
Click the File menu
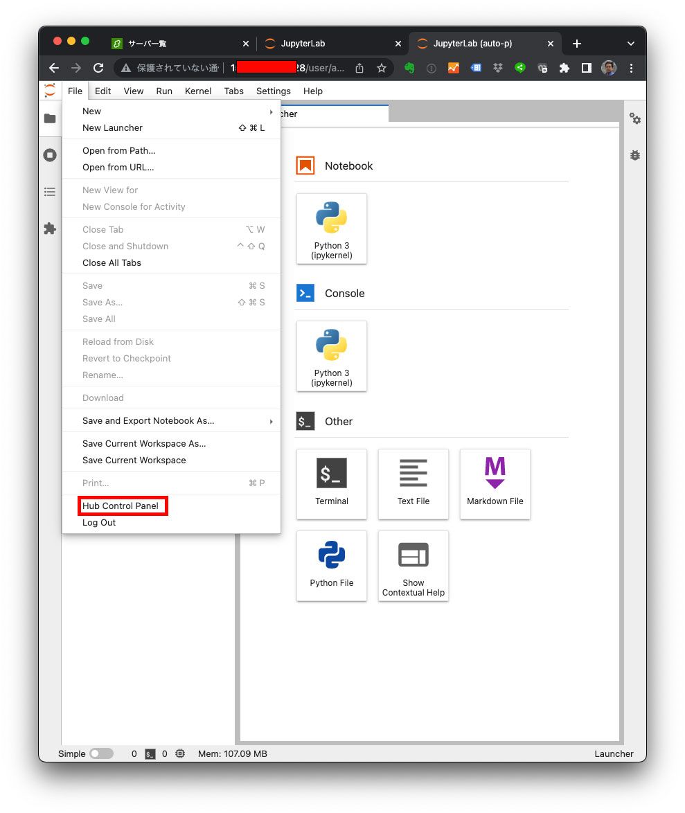tap(75, 91)
